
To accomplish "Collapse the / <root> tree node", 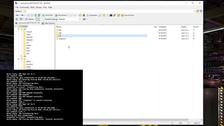I will 16,26.
